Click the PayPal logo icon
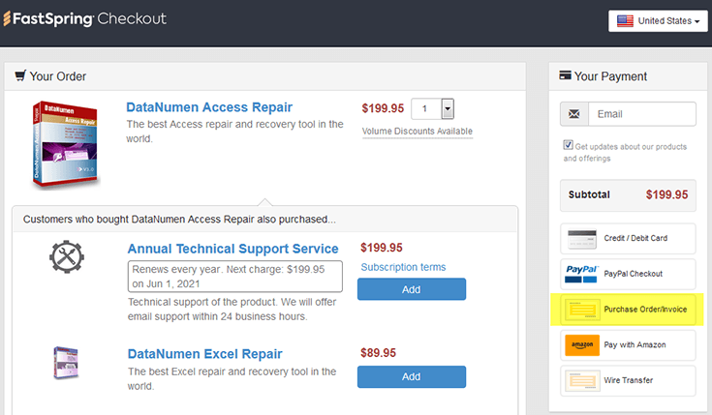This screenshot has width=712, height=415. click(x=581, y=274)
